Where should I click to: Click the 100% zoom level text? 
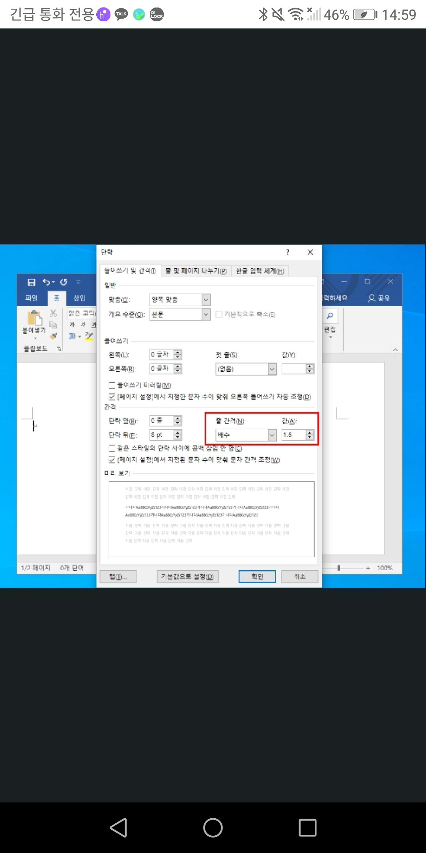click(385, 568)
